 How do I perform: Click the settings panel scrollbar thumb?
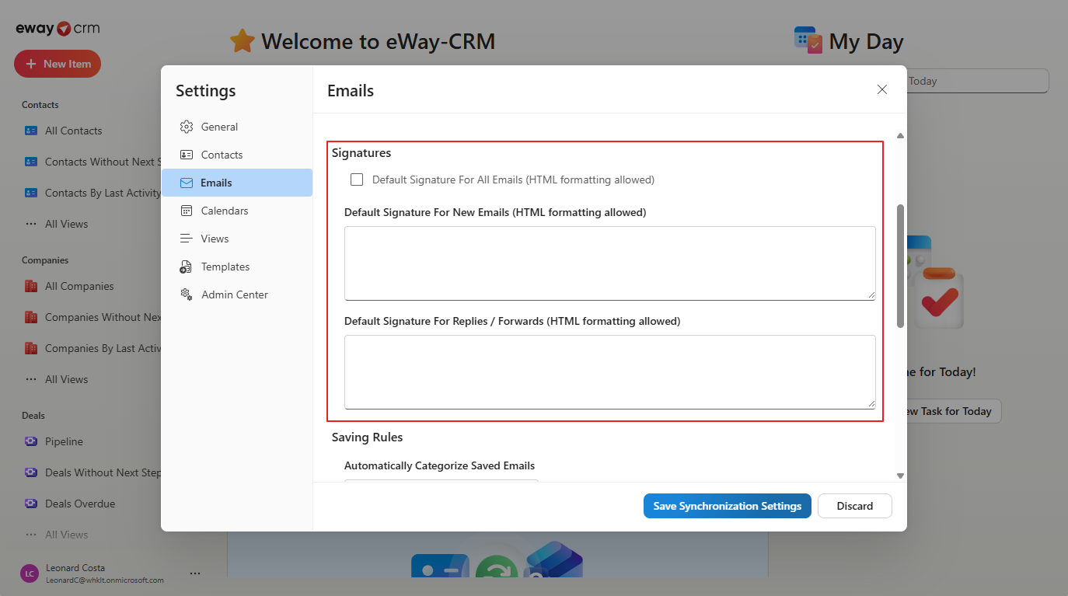(900, 266)
